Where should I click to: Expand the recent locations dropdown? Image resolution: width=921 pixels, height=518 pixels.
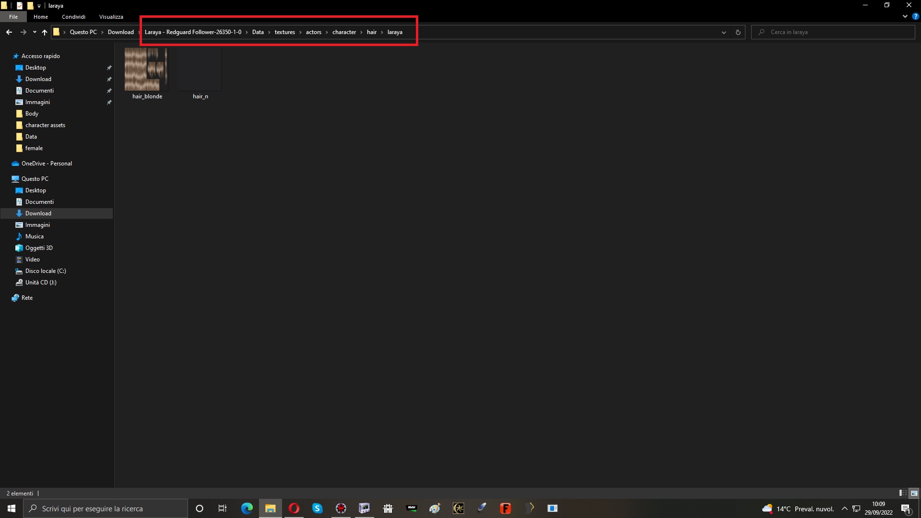pyautogui.click(x=35, y=32)
